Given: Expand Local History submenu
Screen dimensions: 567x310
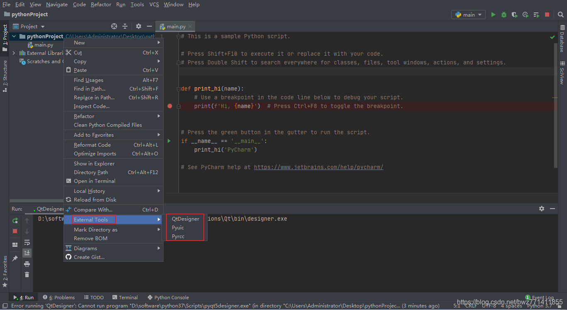Looking at the screenshot, I should [x=113, y=191].
